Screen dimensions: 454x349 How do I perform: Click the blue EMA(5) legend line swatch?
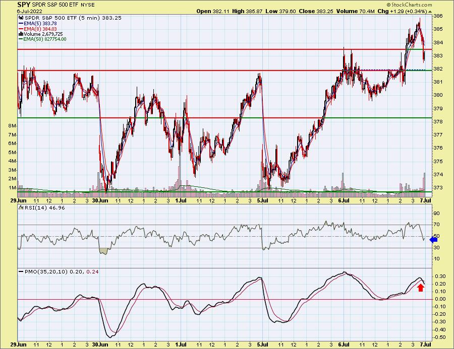click(21, 24)
